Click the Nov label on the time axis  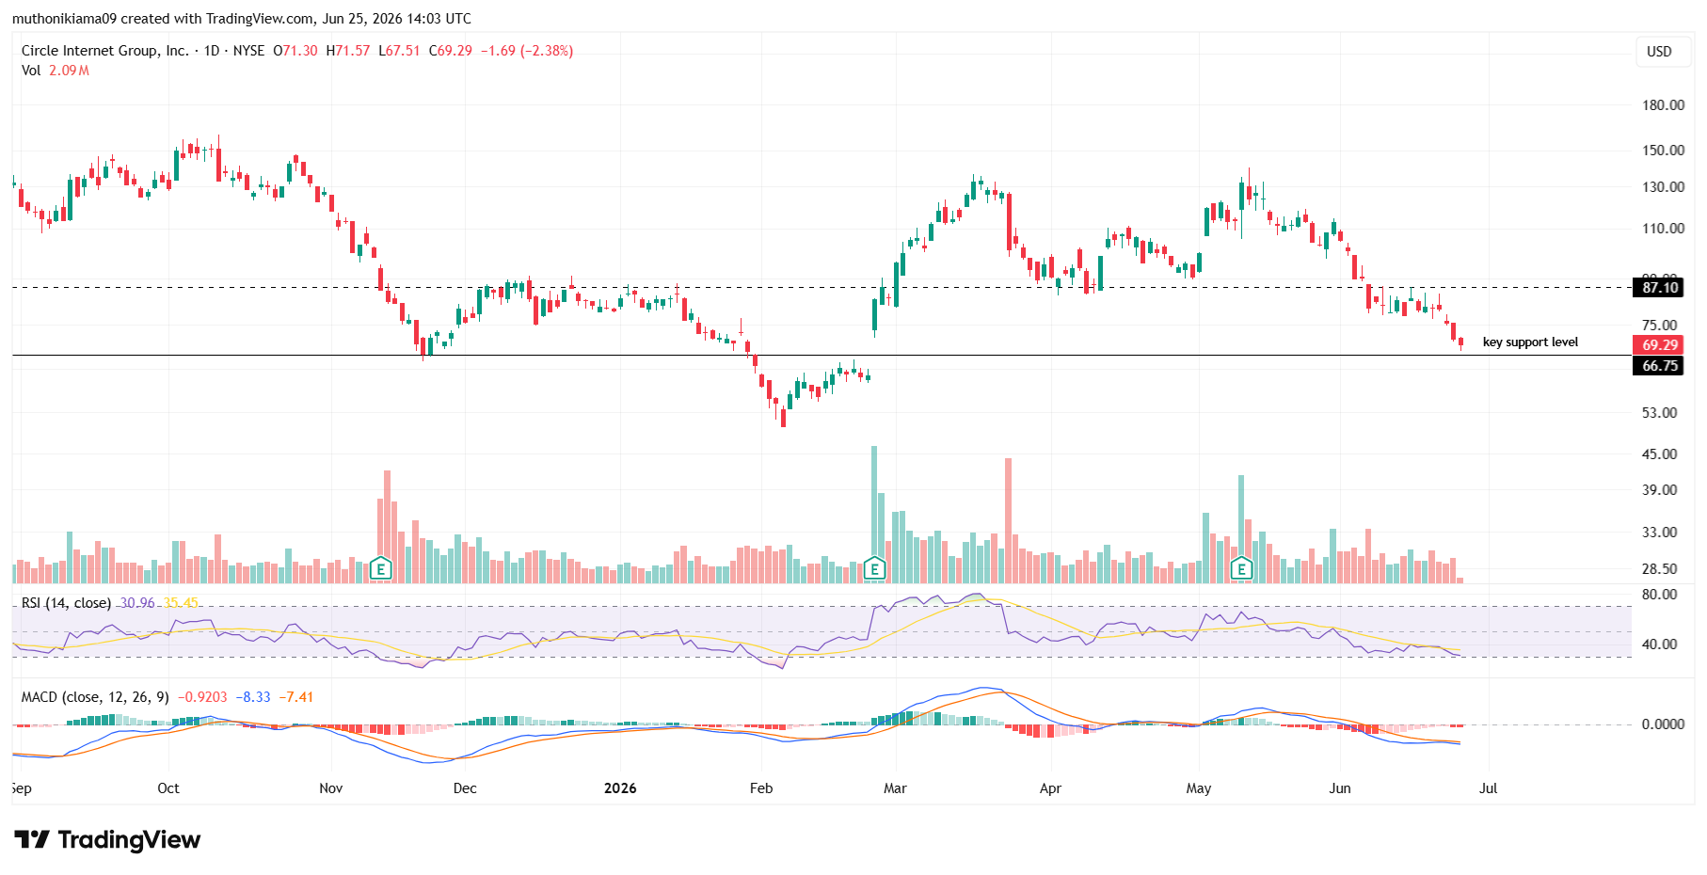[x=331, y=788]
